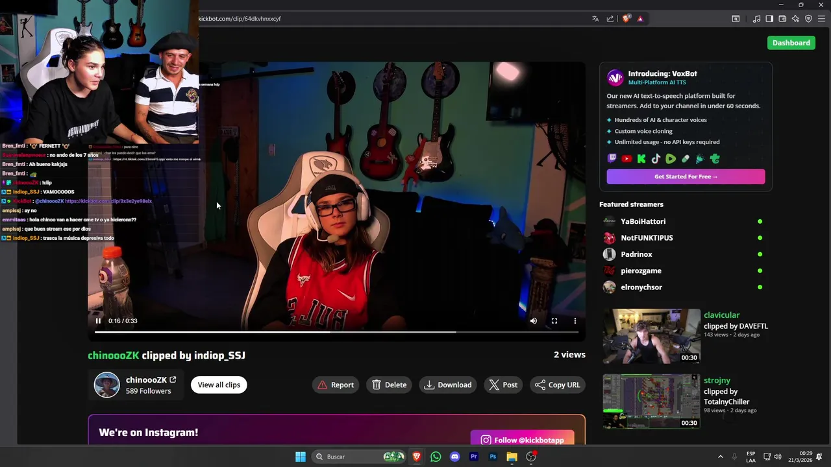Open Brave Shields lion icon
The width and height of the screenshot is (831, 467).
point(626,19)
